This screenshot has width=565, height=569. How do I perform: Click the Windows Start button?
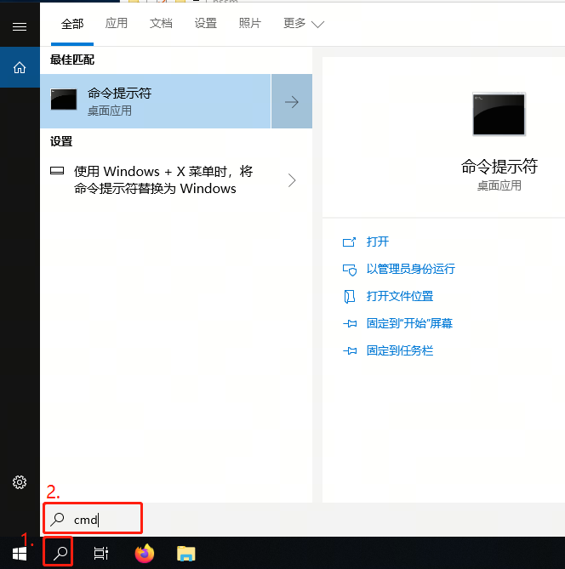20,554
